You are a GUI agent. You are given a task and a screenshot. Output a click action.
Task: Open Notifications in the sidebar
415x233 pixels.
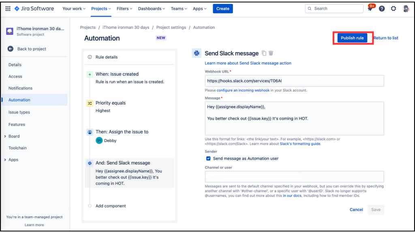pyautogui.click(x=20, y=88)
